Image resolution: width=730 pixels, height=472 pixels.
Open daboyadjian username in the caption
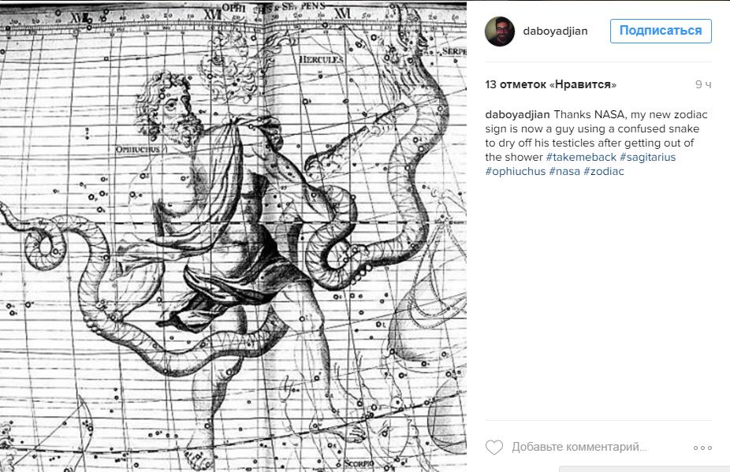click(517, 114)
